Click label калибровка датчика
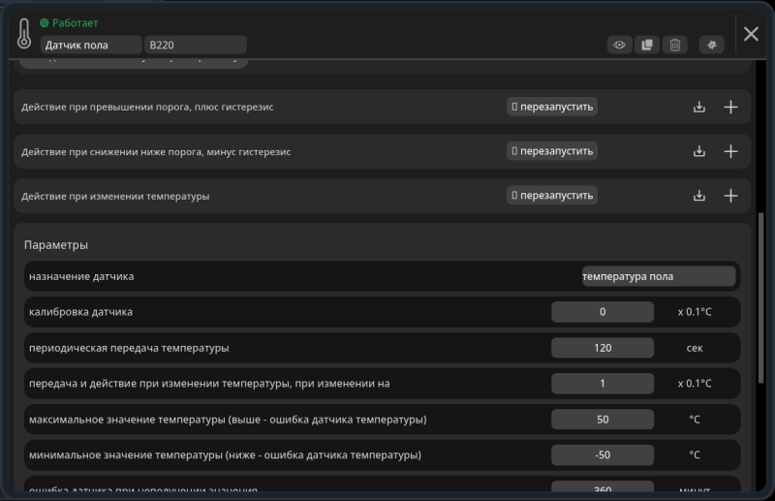This screenshot has width=775, height=501. 80,312
